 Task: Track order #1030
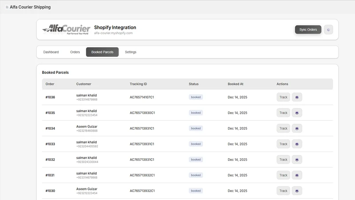click(x=283, y=191)
